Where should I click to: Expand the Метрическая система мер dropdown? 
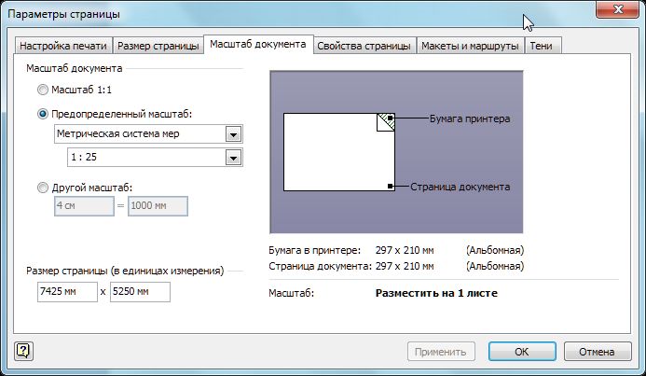[232, 134]
